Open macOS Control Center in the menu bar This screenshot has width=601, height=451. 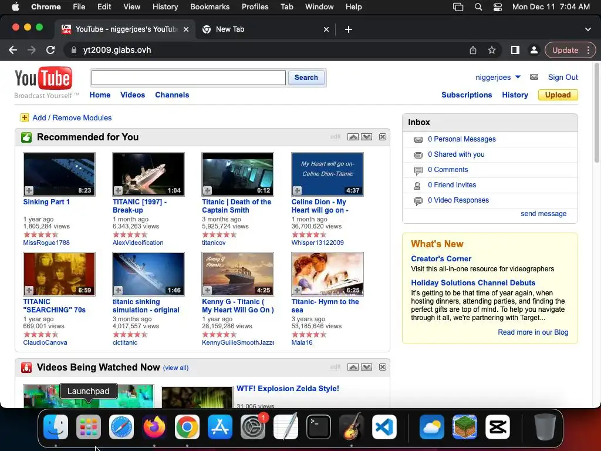(x=498, y=7)
